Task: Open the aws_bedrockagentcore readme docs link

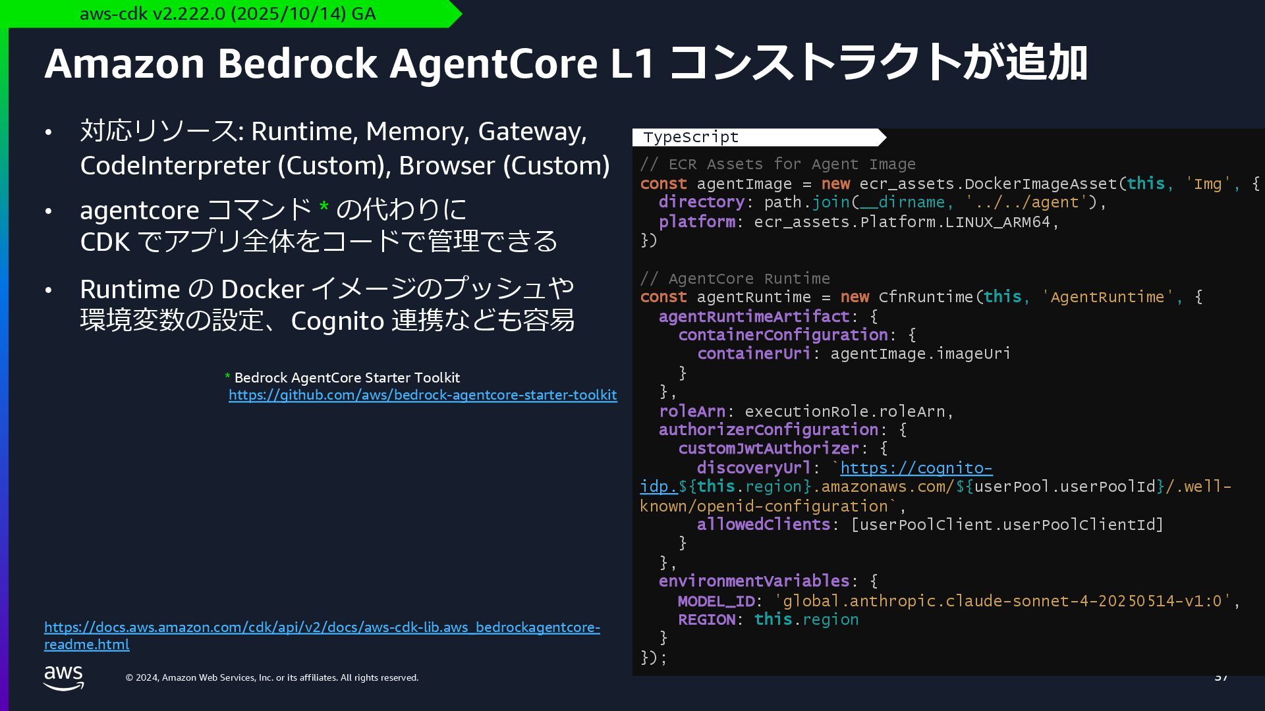Action: point(322,627)
